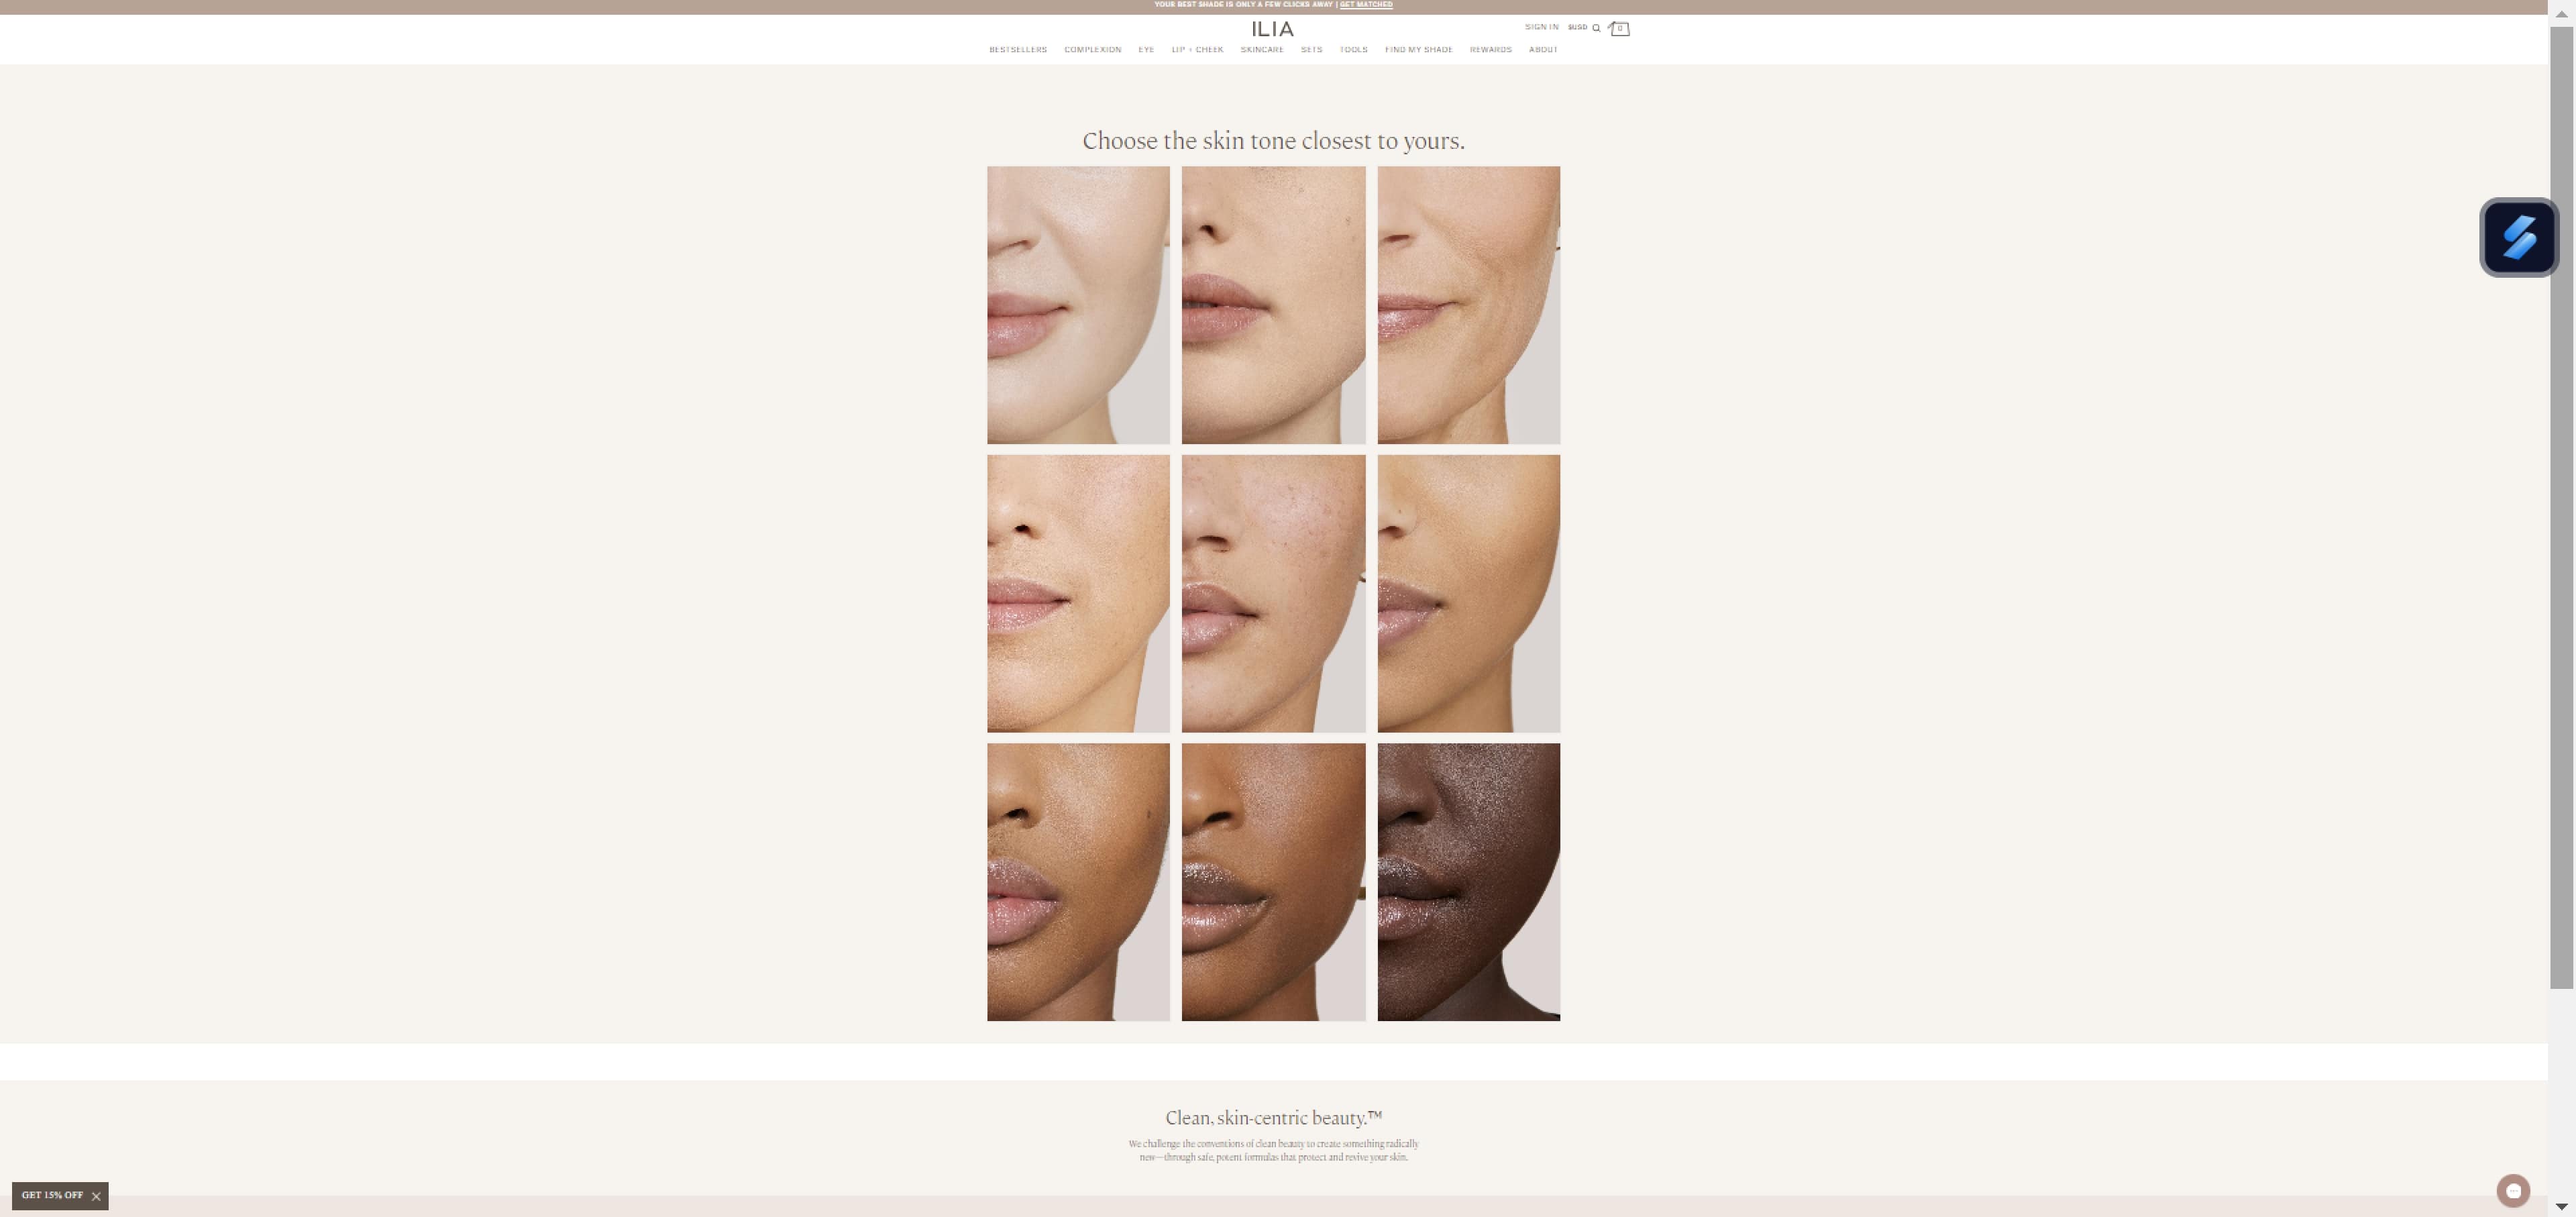The width and height of the screenshot is (2576, 1217).
Task: Click the SIGN IN link
Action: (1541, 27)
